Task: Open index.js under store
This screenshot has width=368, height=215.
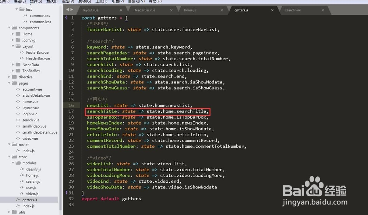Action: [28, 206]
